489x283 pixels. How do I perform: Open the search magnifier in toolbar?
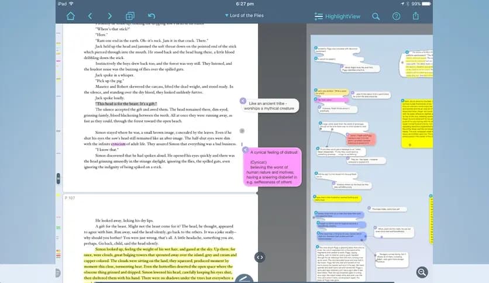[x=376, y=16]
